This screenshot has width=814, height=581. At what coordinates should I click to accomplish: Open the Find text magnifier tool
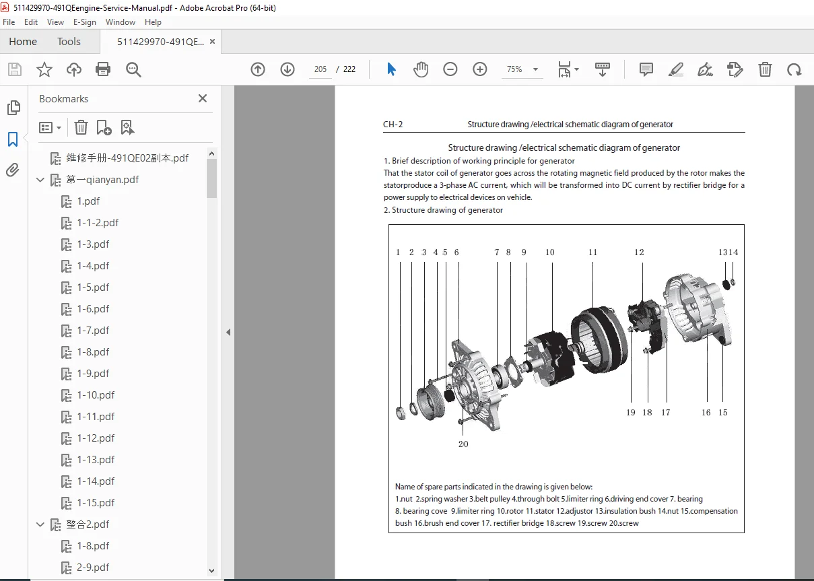pyautogui.click(x=133, y=69)
